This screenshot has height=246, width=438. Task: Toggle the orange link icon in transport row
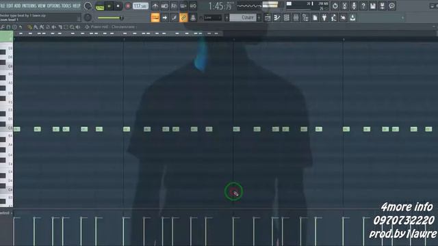[x=183, y=18]
